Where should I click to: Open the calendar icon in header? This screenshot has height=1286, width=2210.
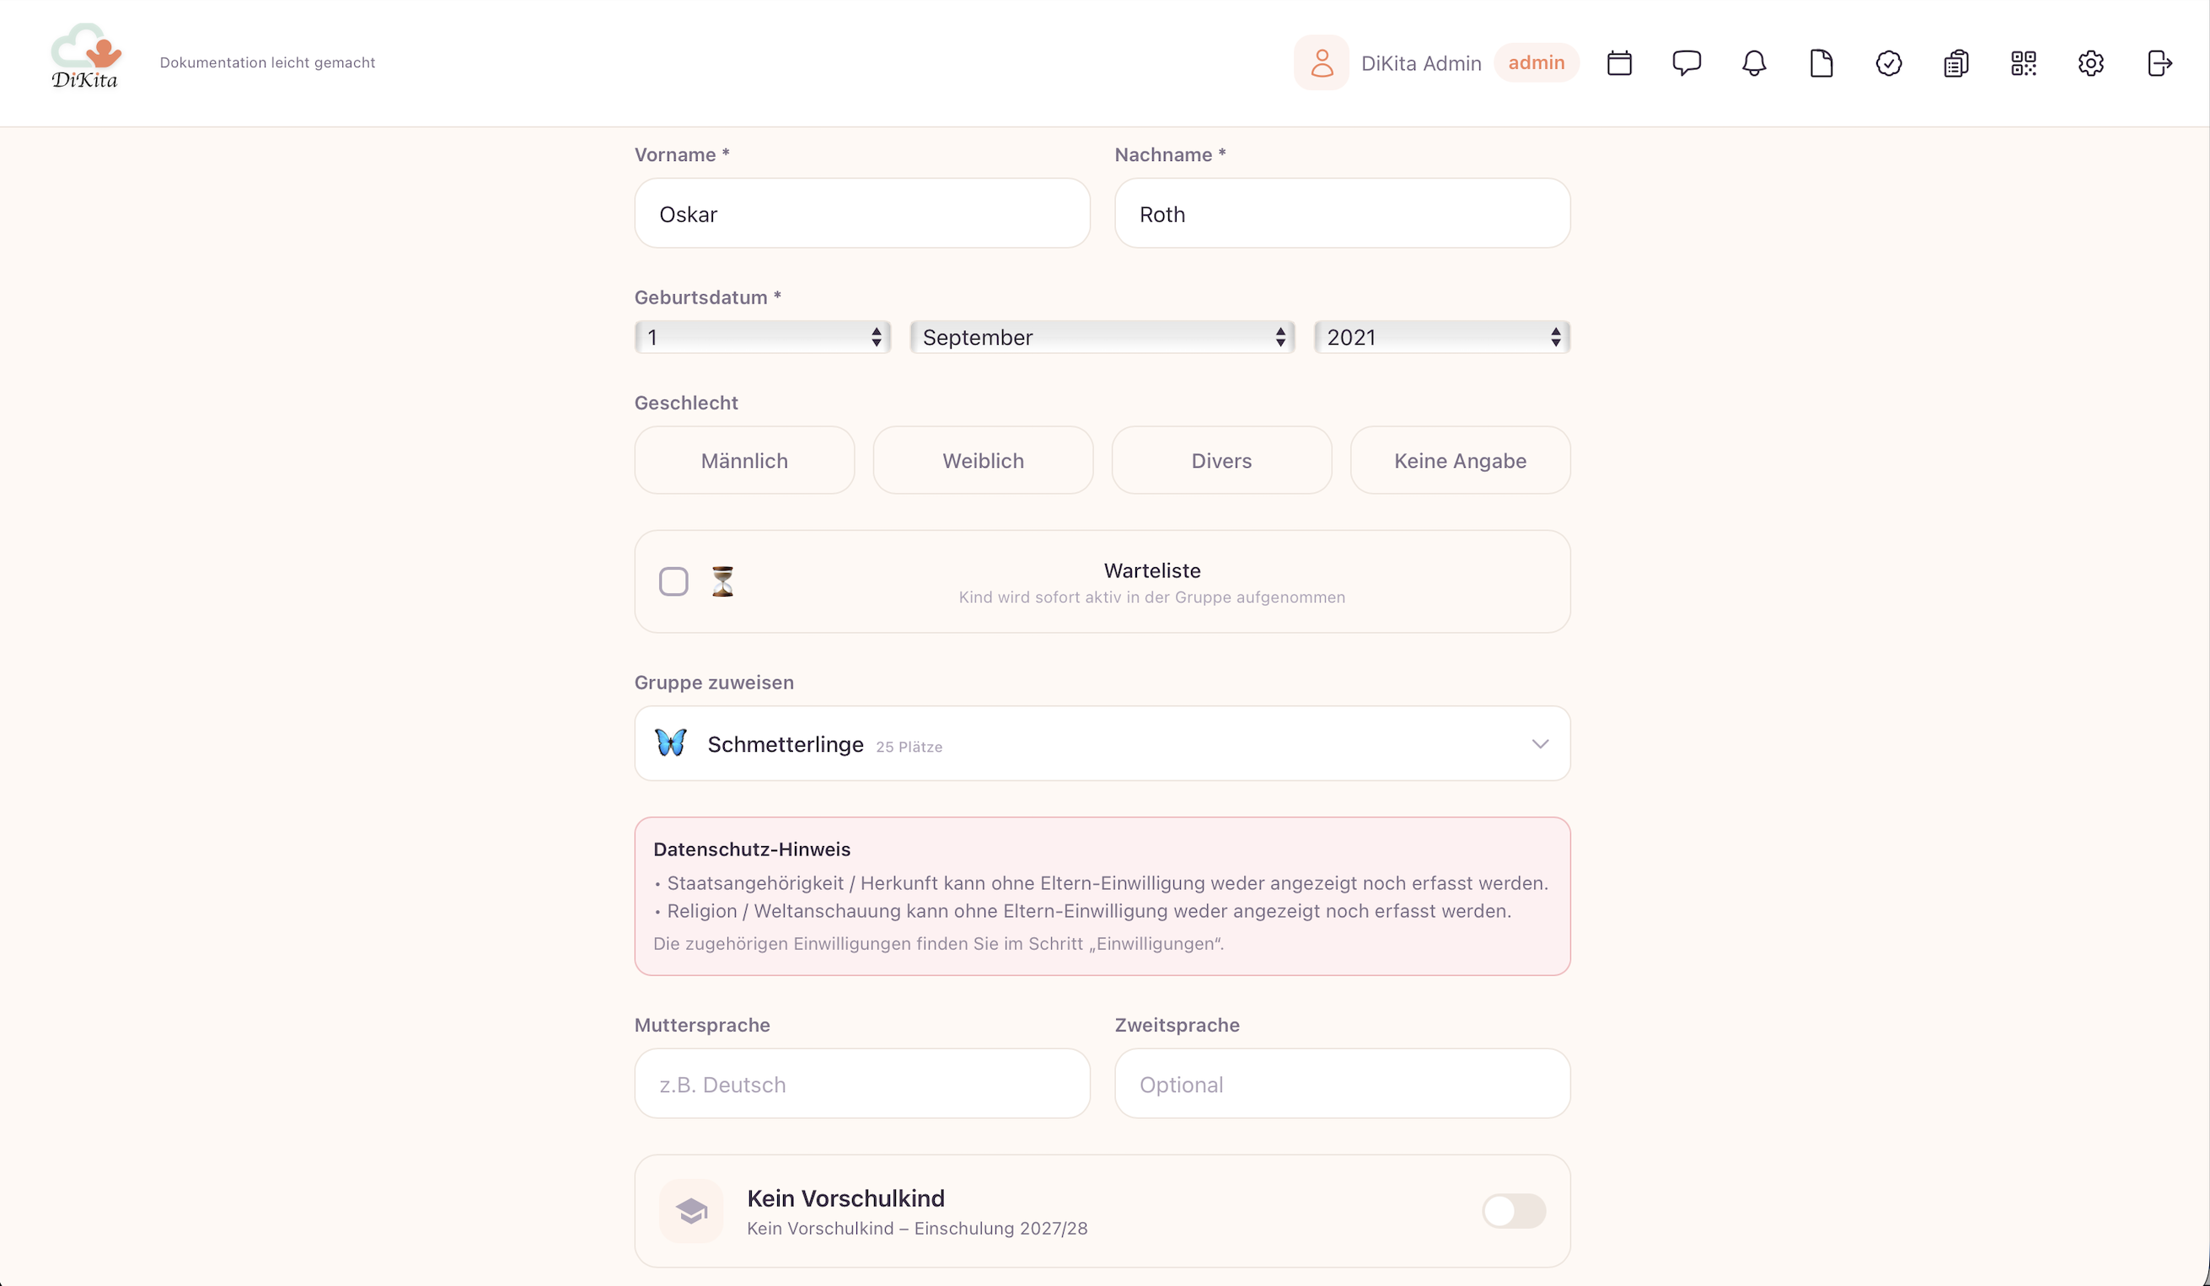point(1619,63)
